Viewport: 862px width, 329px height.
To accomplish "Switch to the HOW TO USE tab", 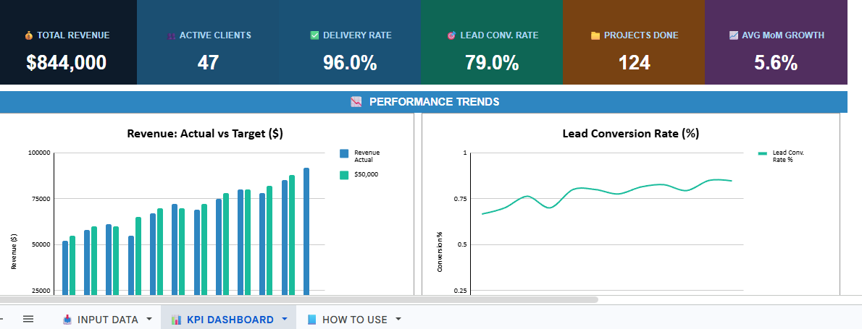I will click(354, 319).
